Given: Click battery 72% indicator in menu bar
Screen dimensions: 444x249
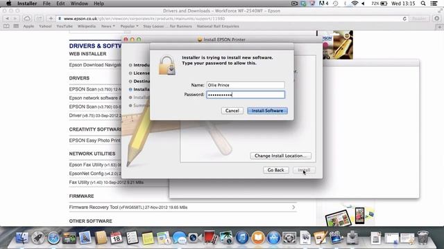Looking at the screenshot, I should coord(379,3).
